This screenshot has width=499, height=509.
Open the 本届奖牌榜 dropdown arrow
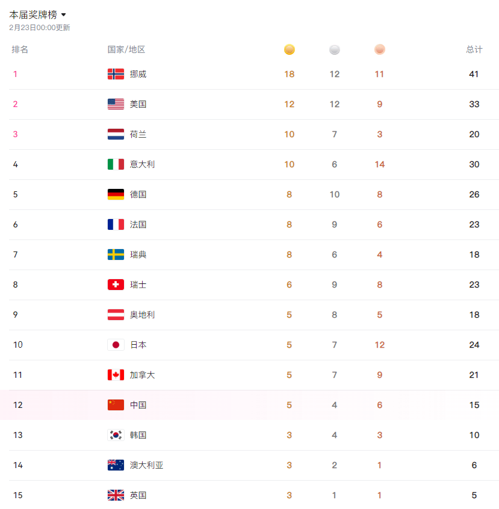(x=64, y=14)
